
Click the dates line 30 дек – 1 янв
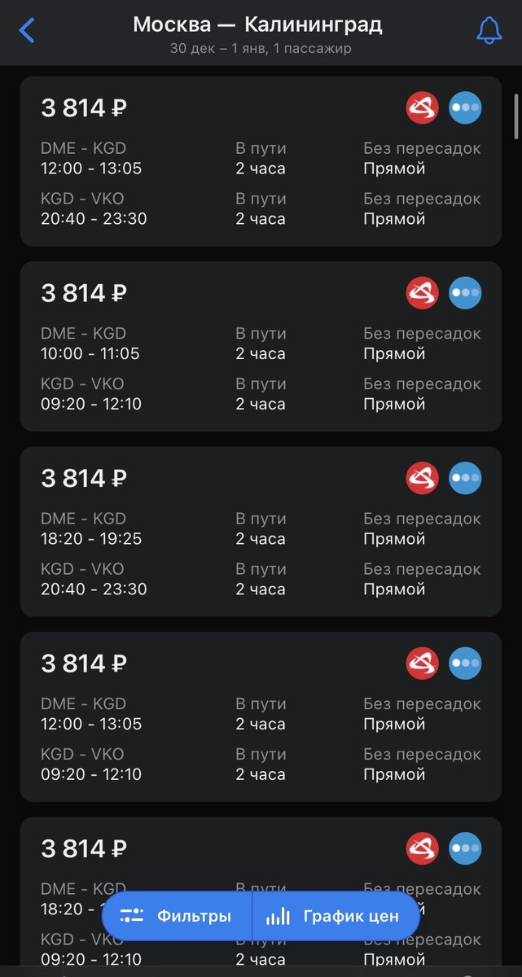coord(261,48)
